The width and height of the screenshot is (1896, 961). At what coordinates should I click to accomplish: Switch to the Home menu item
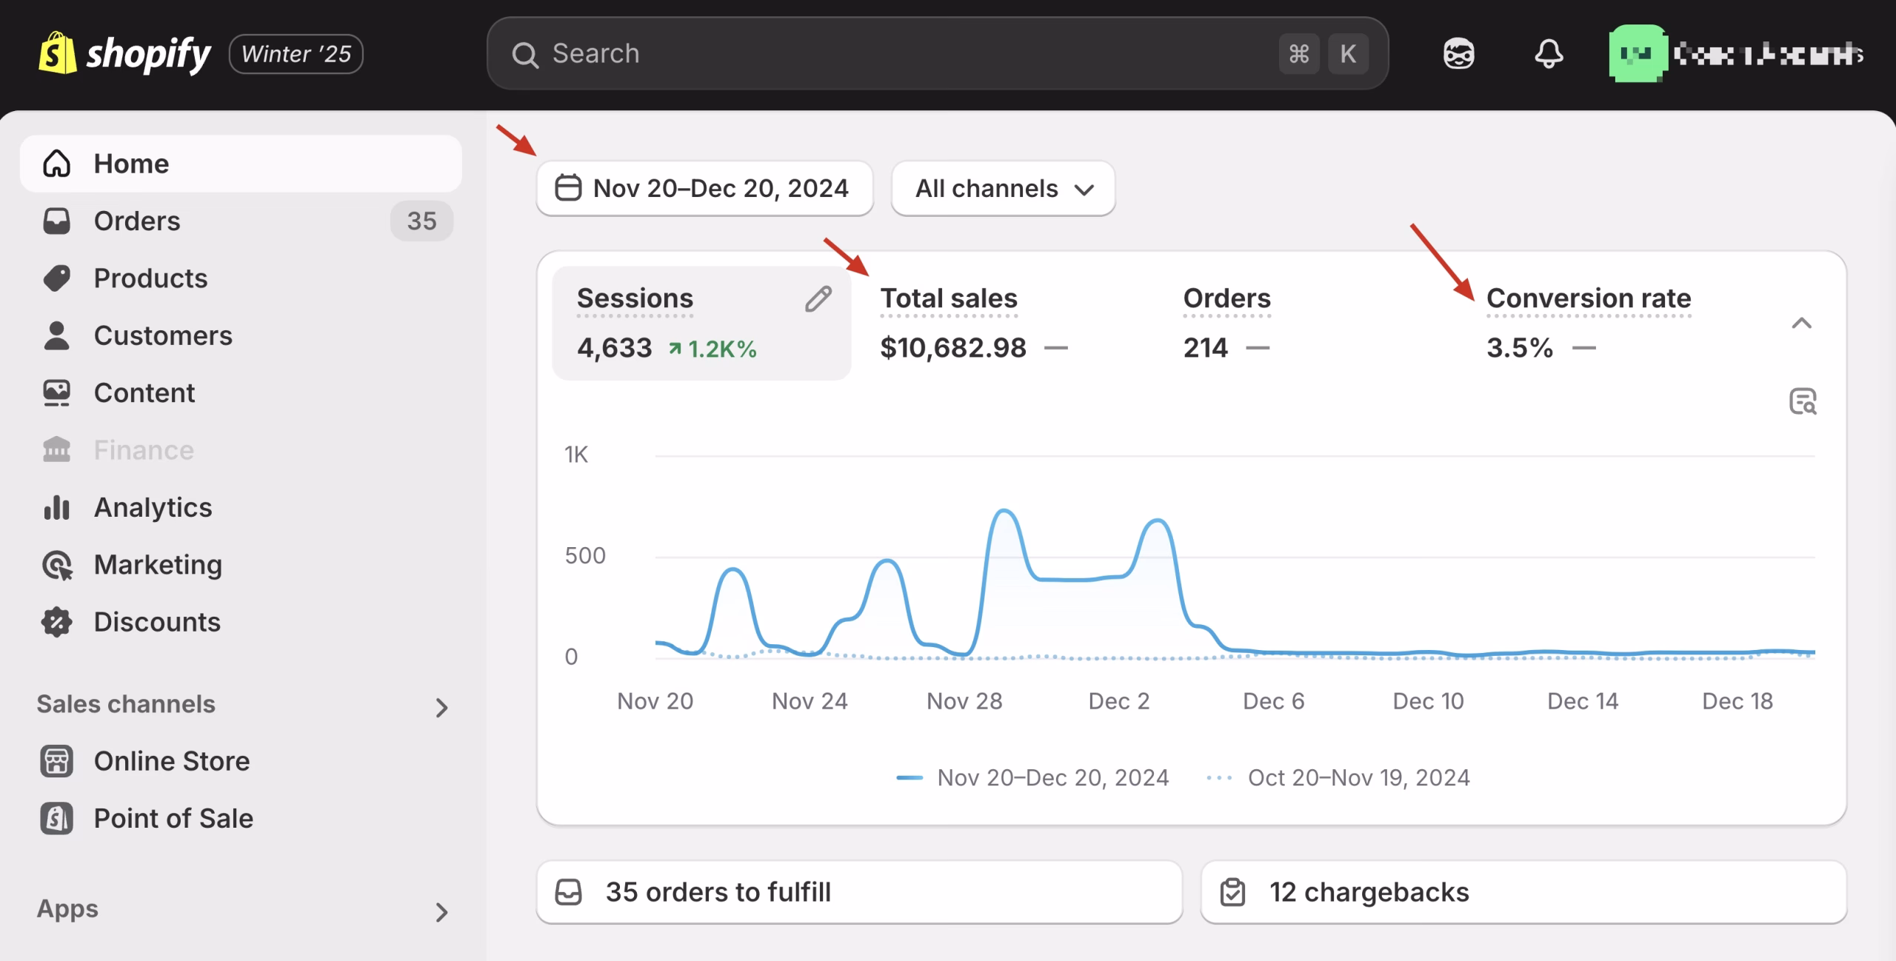pyautogui.click(x=131, y=163)
